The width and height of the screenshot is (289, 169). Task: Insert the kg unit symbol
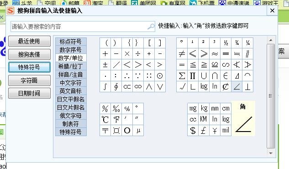point(204,109)
